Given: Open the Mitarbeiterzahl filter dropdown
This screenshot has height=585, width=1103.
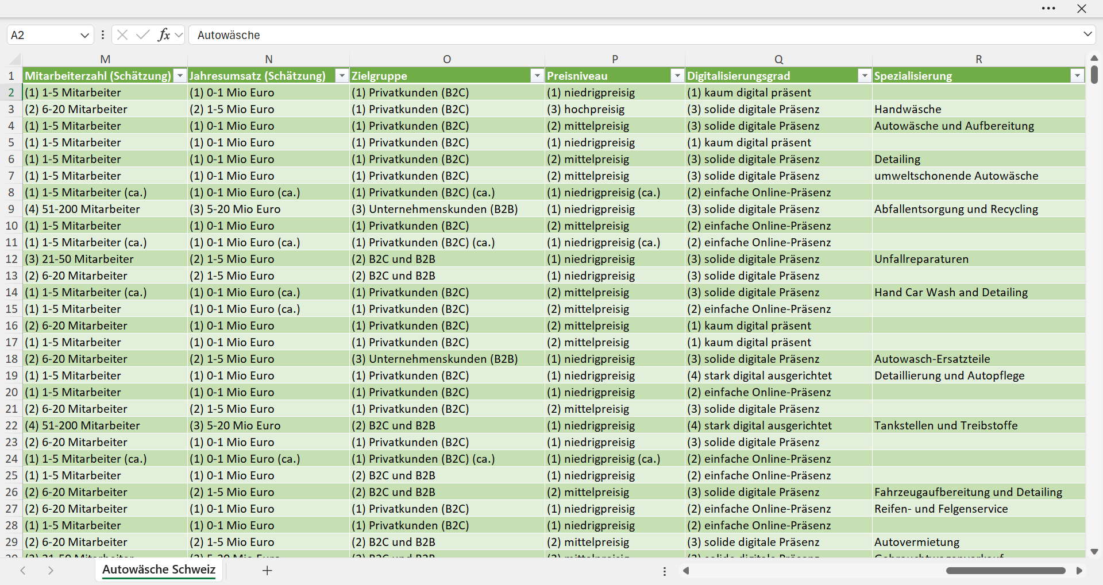Looking at the screenshot, I should click(x=180, y=76).
